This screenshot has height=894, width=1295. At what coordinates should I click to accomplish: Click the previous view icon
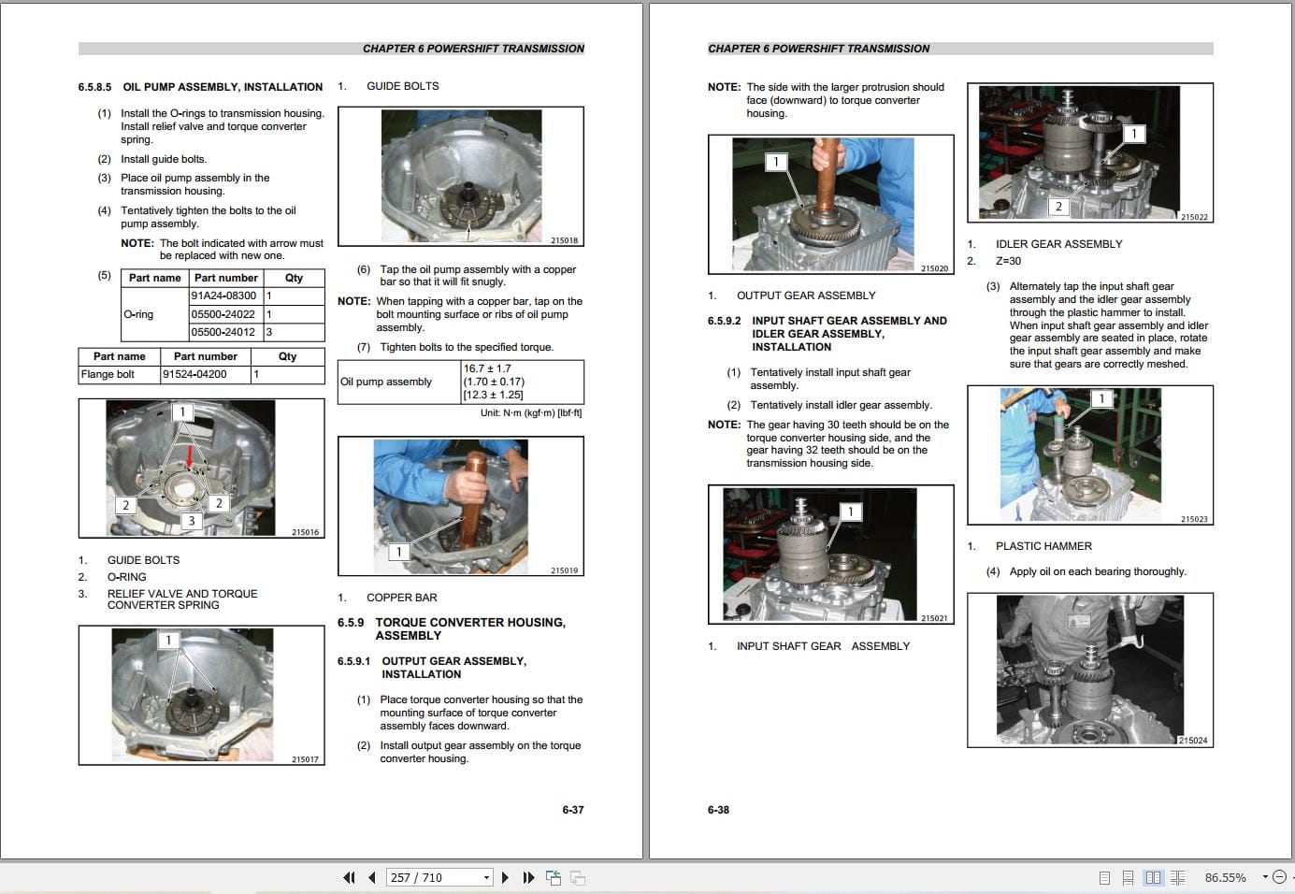(x=554, y=877)
